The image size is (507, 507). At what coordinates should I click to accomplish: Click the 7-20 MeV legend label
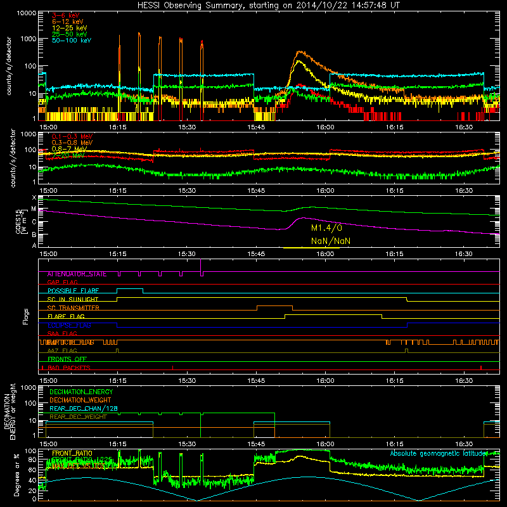68,155
